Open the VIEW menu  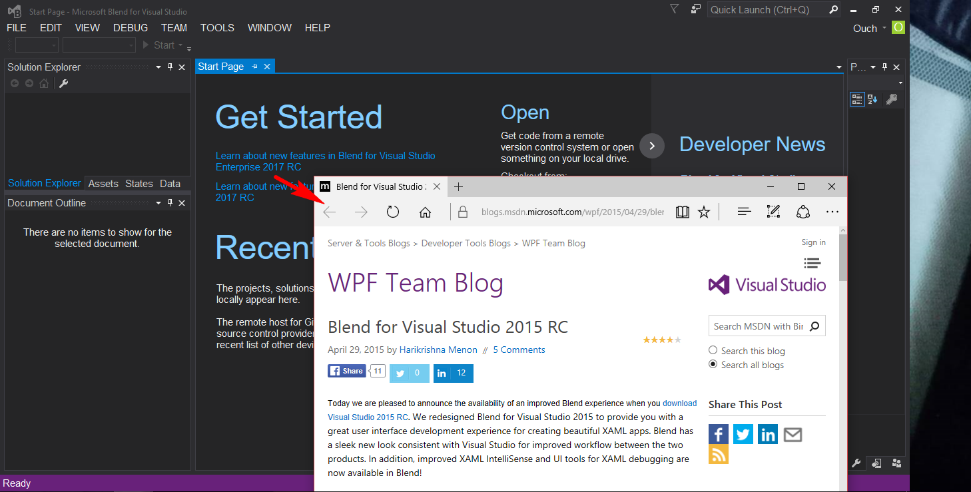(x=87, y=28)
